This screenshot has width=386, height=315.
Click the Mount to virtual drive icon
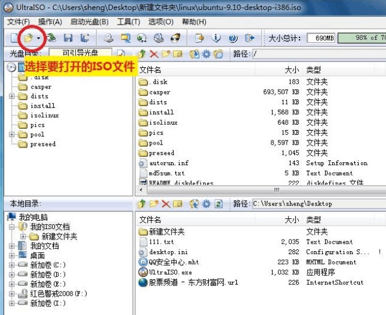pyautogui.click(x=158, y=38)
